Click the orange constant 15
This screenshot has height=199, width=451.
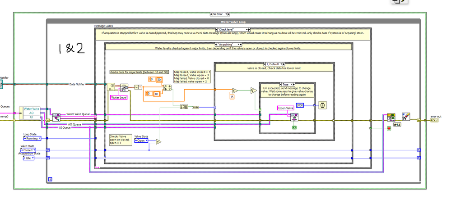coord(232,97)
